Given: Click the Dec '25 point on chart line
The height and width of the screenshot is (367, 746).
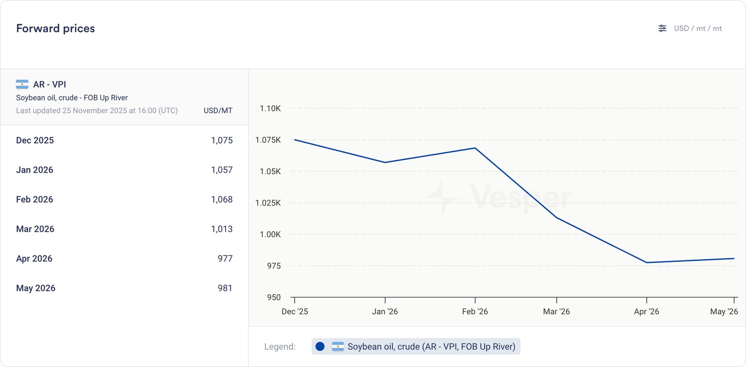Looking at the screenshot, I should tap(295, 140).
